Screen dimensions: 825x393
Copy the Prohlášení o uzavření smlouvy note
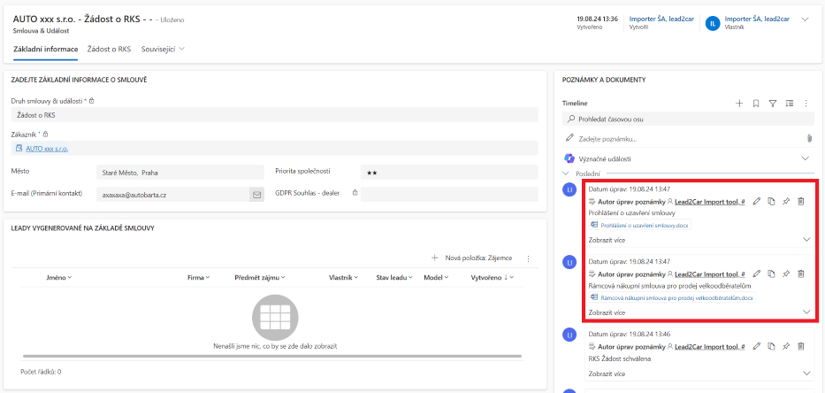[x=771, y=201]
